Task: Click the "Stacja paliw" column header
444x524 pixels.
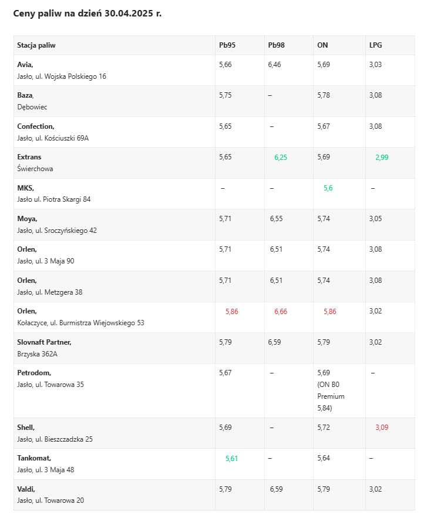Action: tap(36, 45)
